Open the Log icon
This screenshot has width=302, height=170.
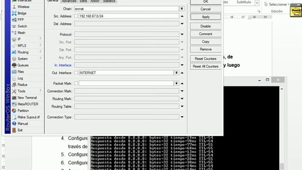tap(14, 78)
